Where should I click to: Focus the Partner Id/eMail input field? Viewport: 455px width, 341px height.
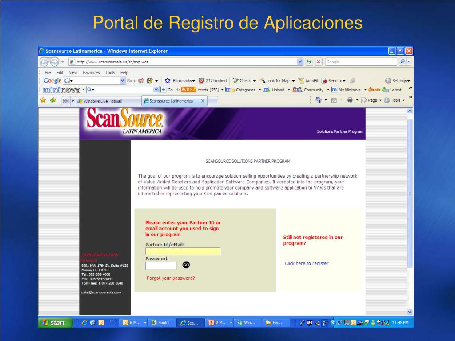183,251
